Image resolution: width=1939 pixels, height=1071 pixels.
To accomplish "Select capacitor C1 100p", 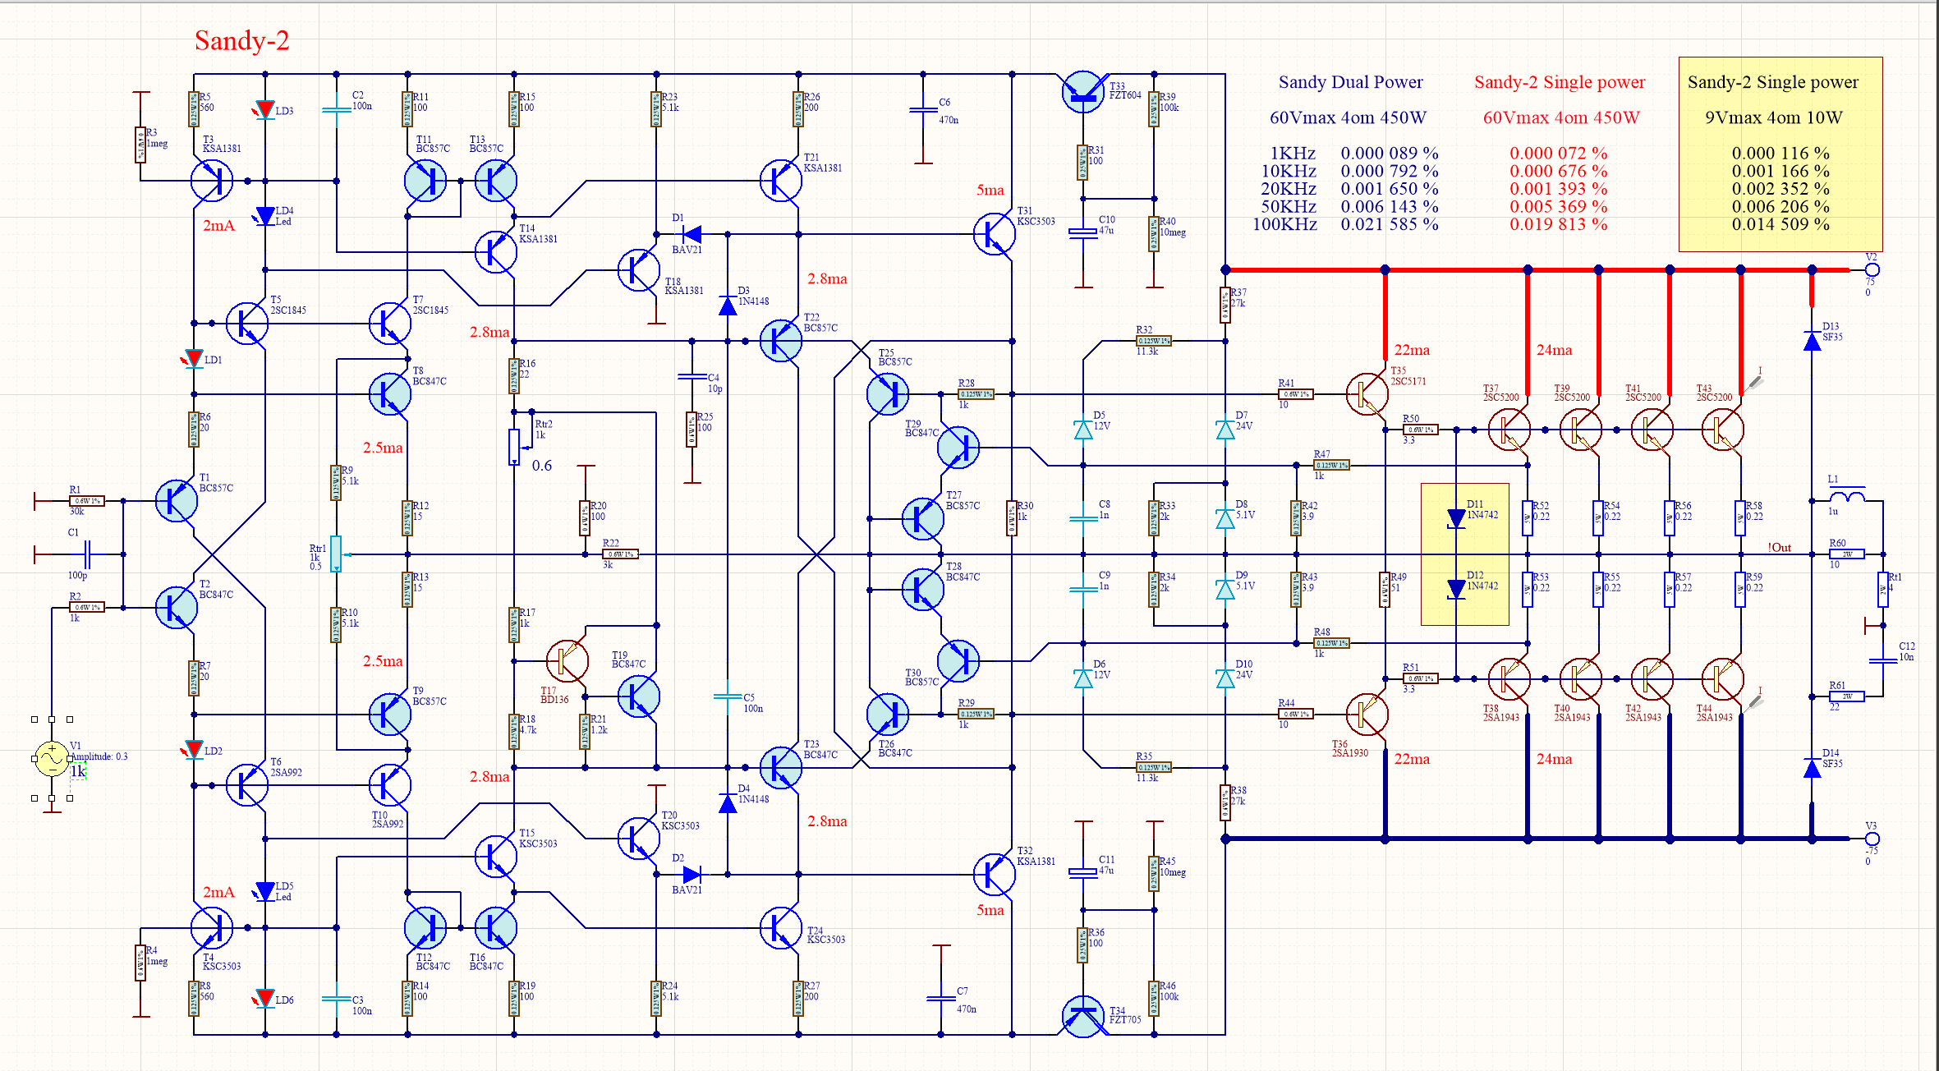I will coord(88,554).
